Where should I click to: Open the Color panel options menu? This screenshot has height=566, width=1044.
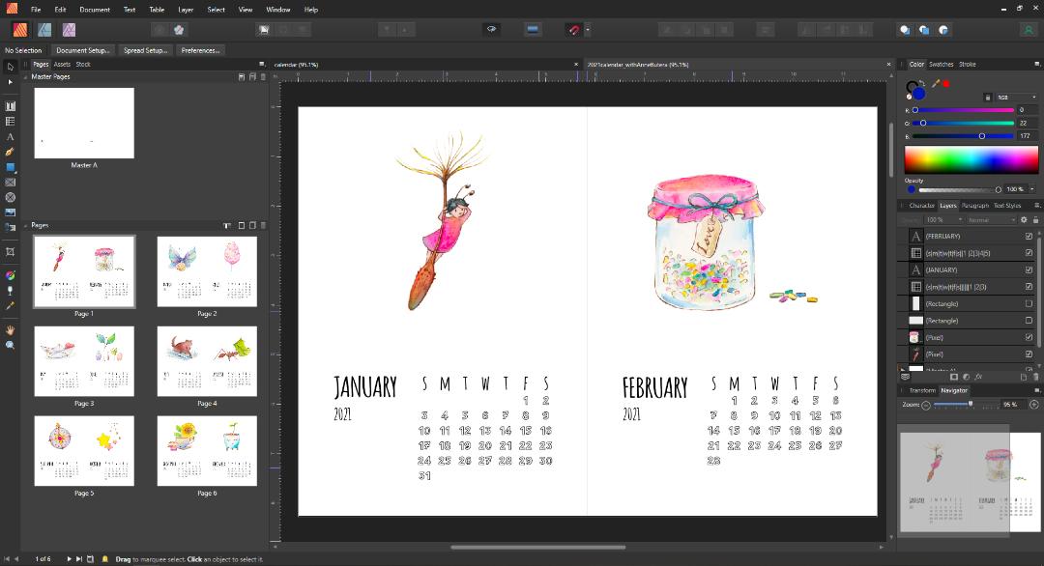click(1036, 65)
